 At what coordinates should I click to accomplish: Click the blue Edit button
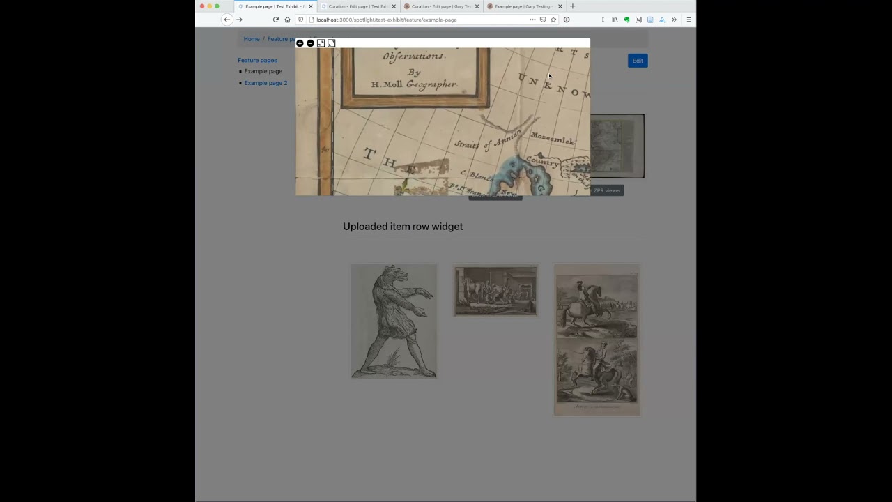pos(638,61)
